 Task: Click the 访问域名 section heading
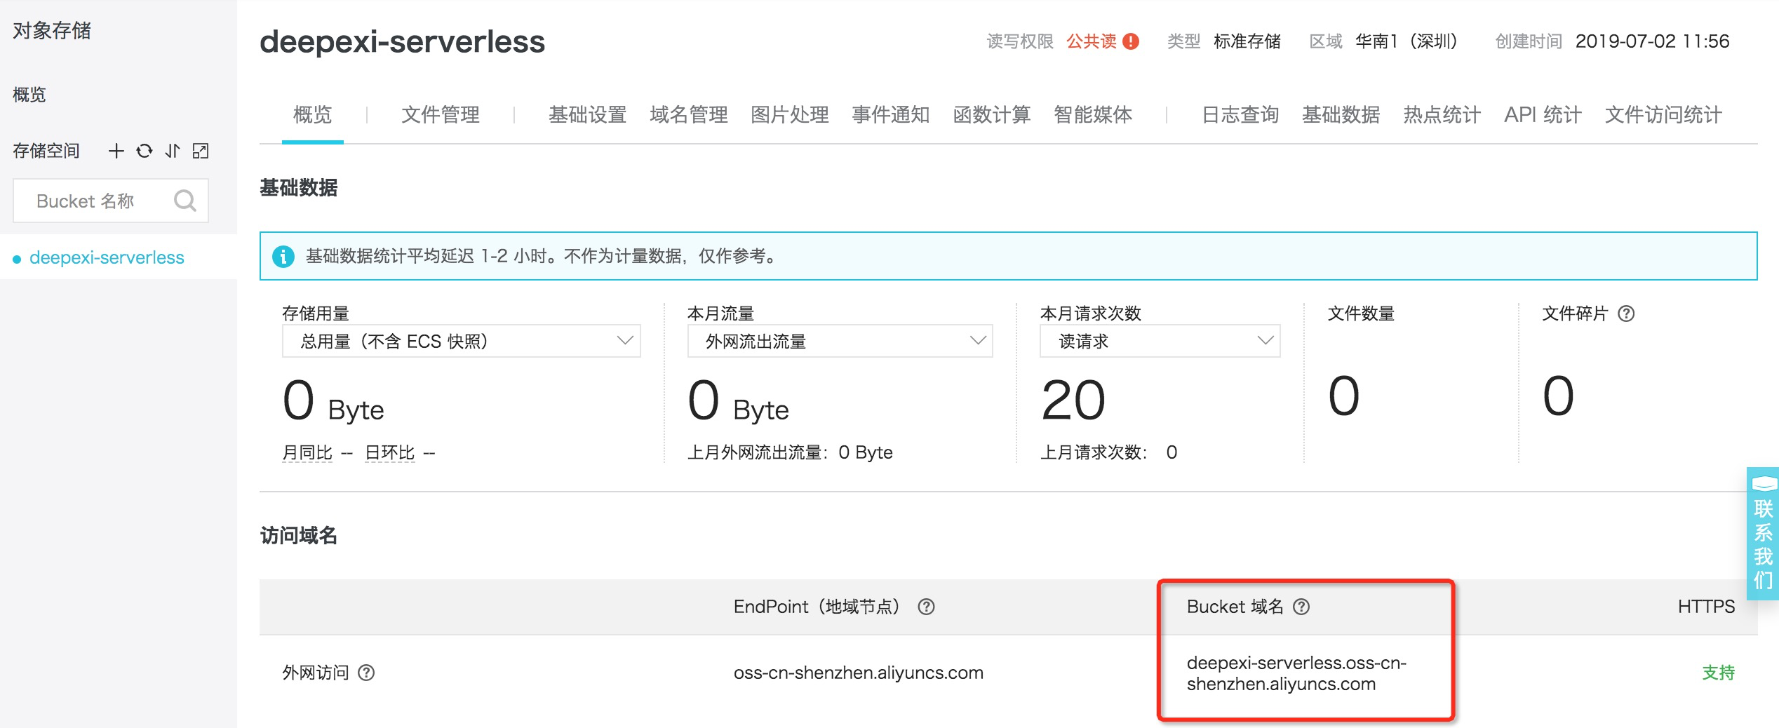(299, 536)
